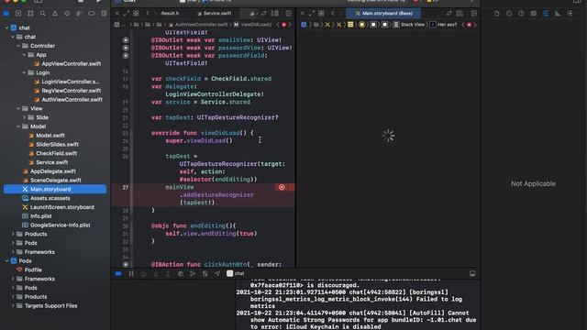Open the Test navigator diamond icon
This screenshot has width=587, height=330.
tap(67, 14)
